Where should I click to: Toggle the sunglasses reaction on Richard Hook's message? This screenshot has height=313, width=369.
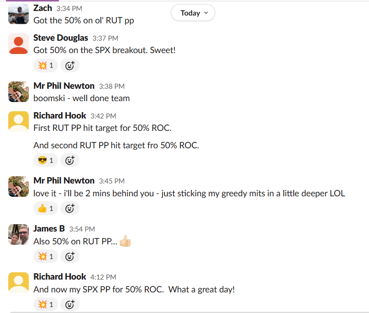coord(45,161)
